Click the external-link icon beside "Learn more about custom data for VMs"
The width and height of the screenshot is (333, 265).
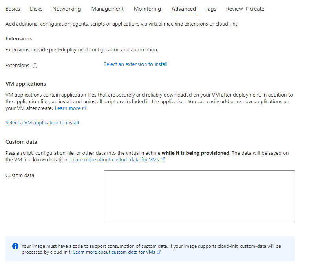[x=163, y=160]
